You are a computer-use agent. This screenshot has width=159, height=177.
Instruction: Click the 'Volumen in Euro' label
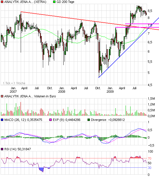tap(45, 96)
